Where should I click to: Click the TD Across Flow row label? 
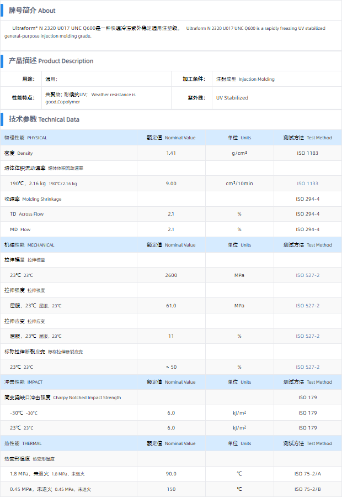pyautogui.click(x=26, y=214)
